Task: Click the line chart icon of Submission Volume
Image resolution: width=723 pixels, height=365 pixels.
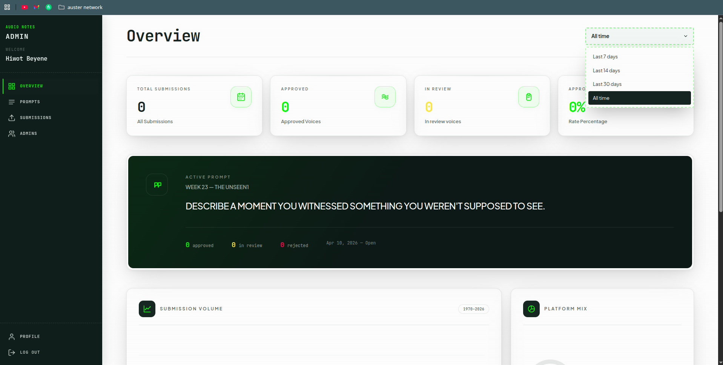Action: click(x=147, y=309)
